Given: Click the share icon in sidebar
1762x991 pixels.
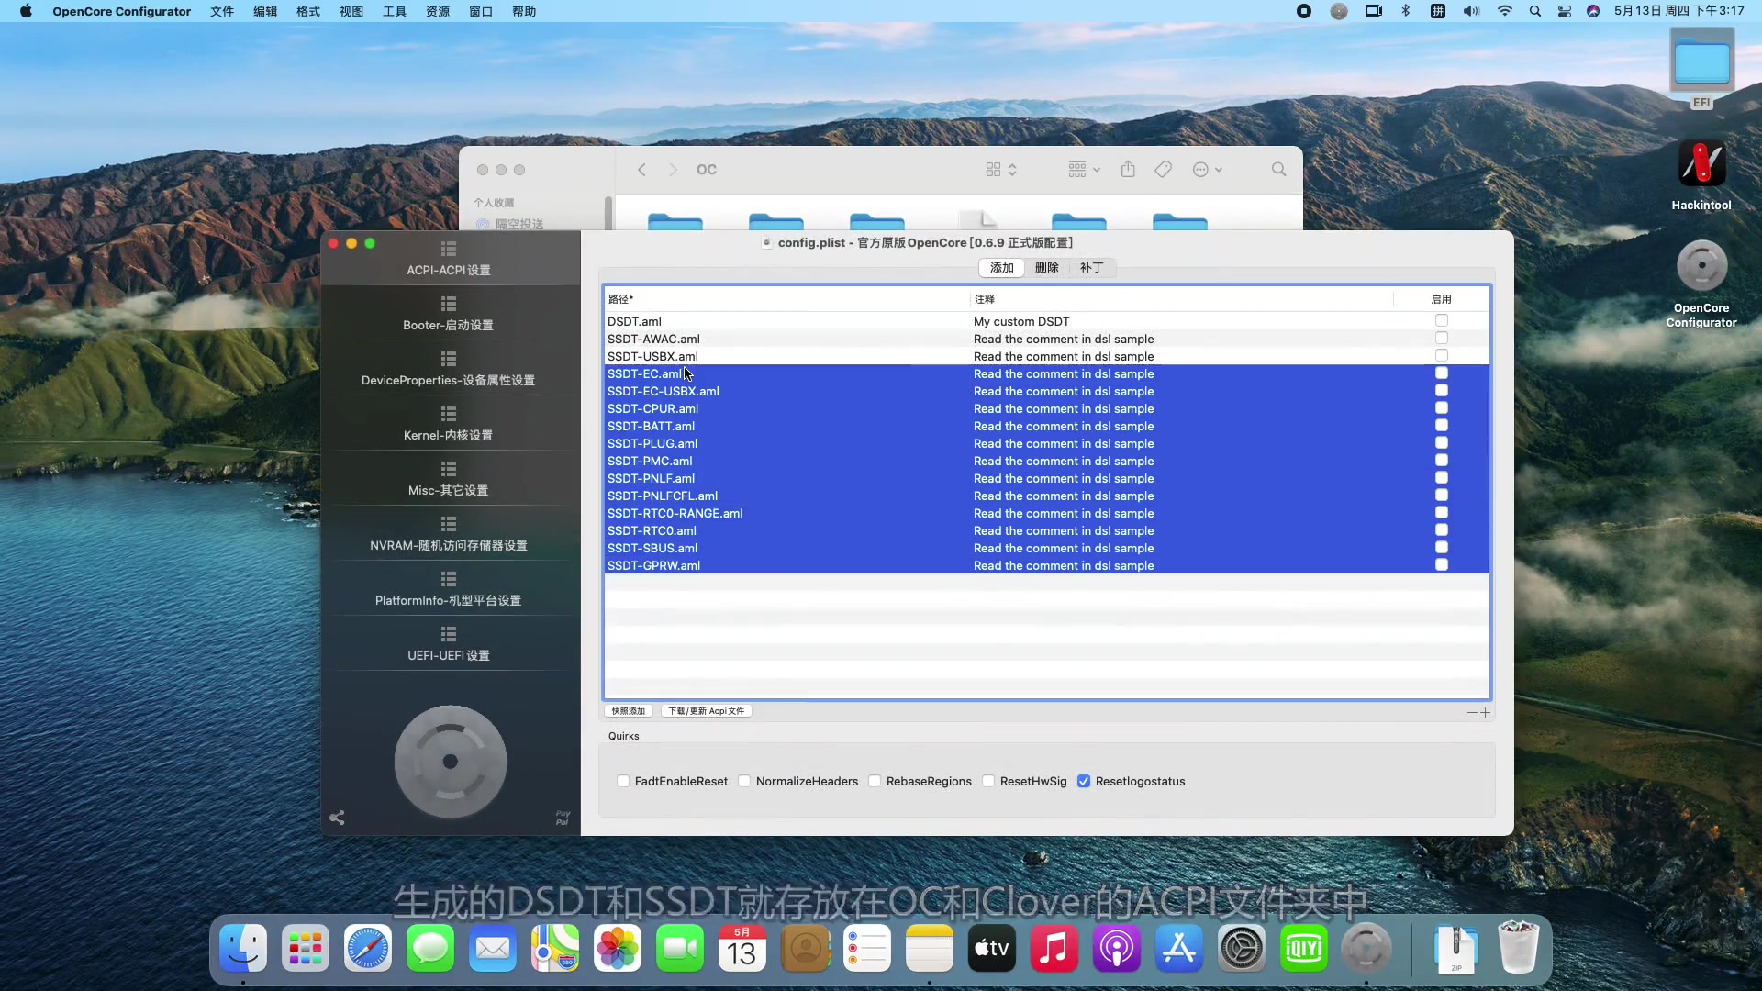Looking at the screenshot, I should pyautogui.click(x=337, y=818).
